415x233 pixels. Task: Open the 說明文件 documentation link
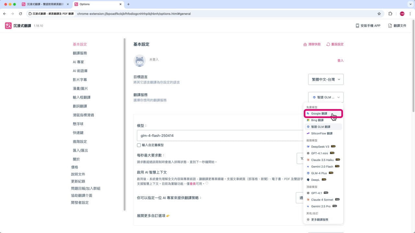pos(78,174)
